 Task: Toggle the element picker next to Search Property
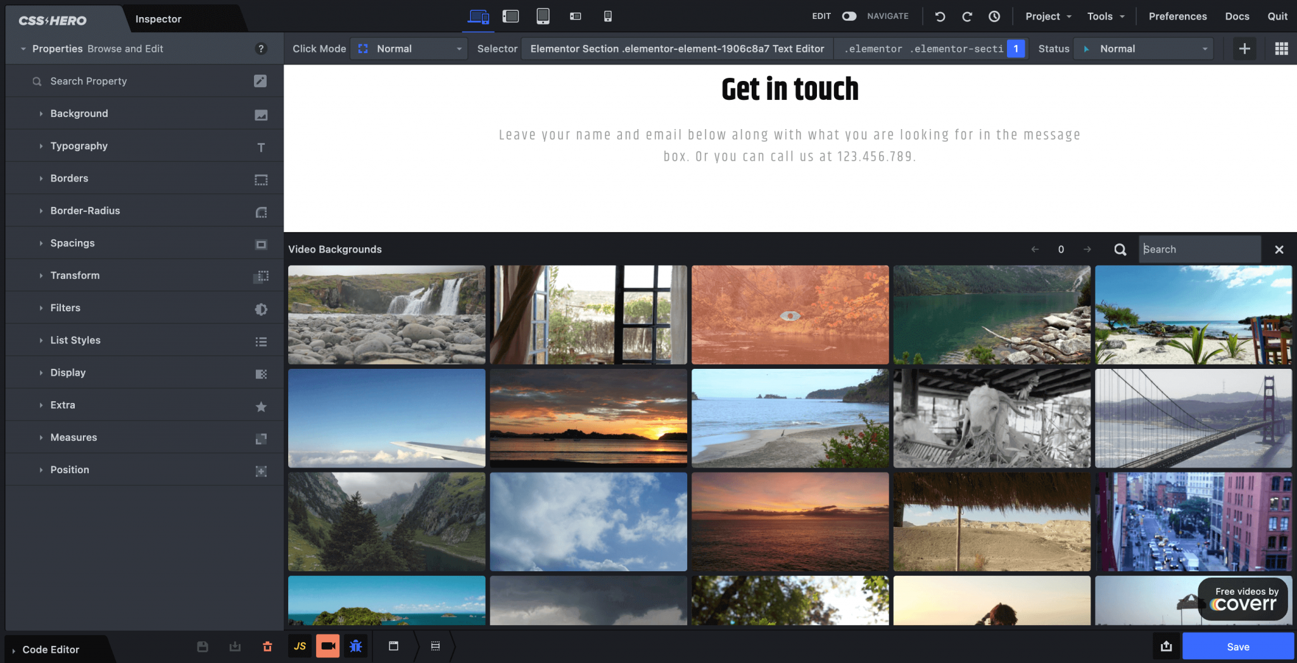pyautogui.click(x=261, y=81)
